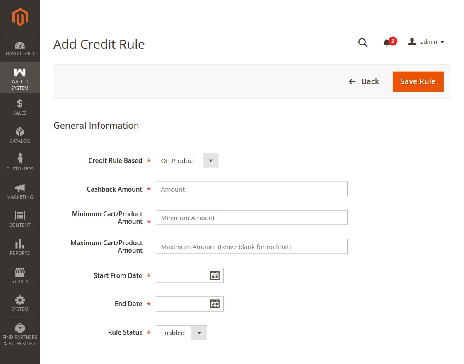Expand the admin account dropdown
The height and width of the screenshot is (364, 464).
click(x=426, y=42)
